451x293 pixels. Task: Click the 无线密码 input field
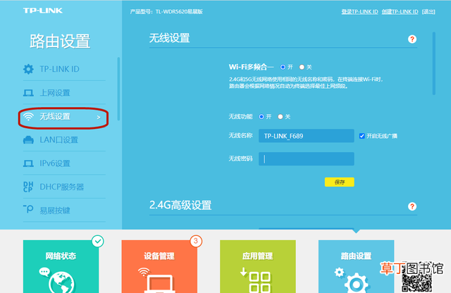307,159
